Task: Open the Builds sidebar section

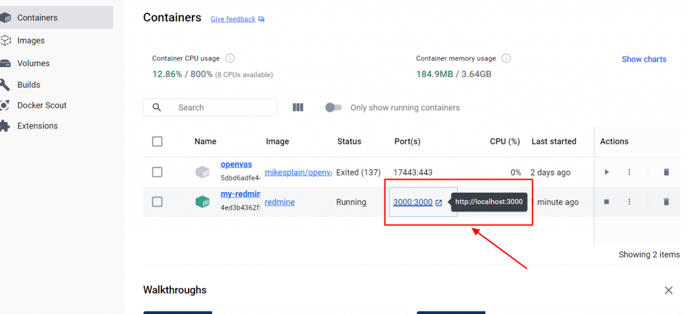Action: 28,84
